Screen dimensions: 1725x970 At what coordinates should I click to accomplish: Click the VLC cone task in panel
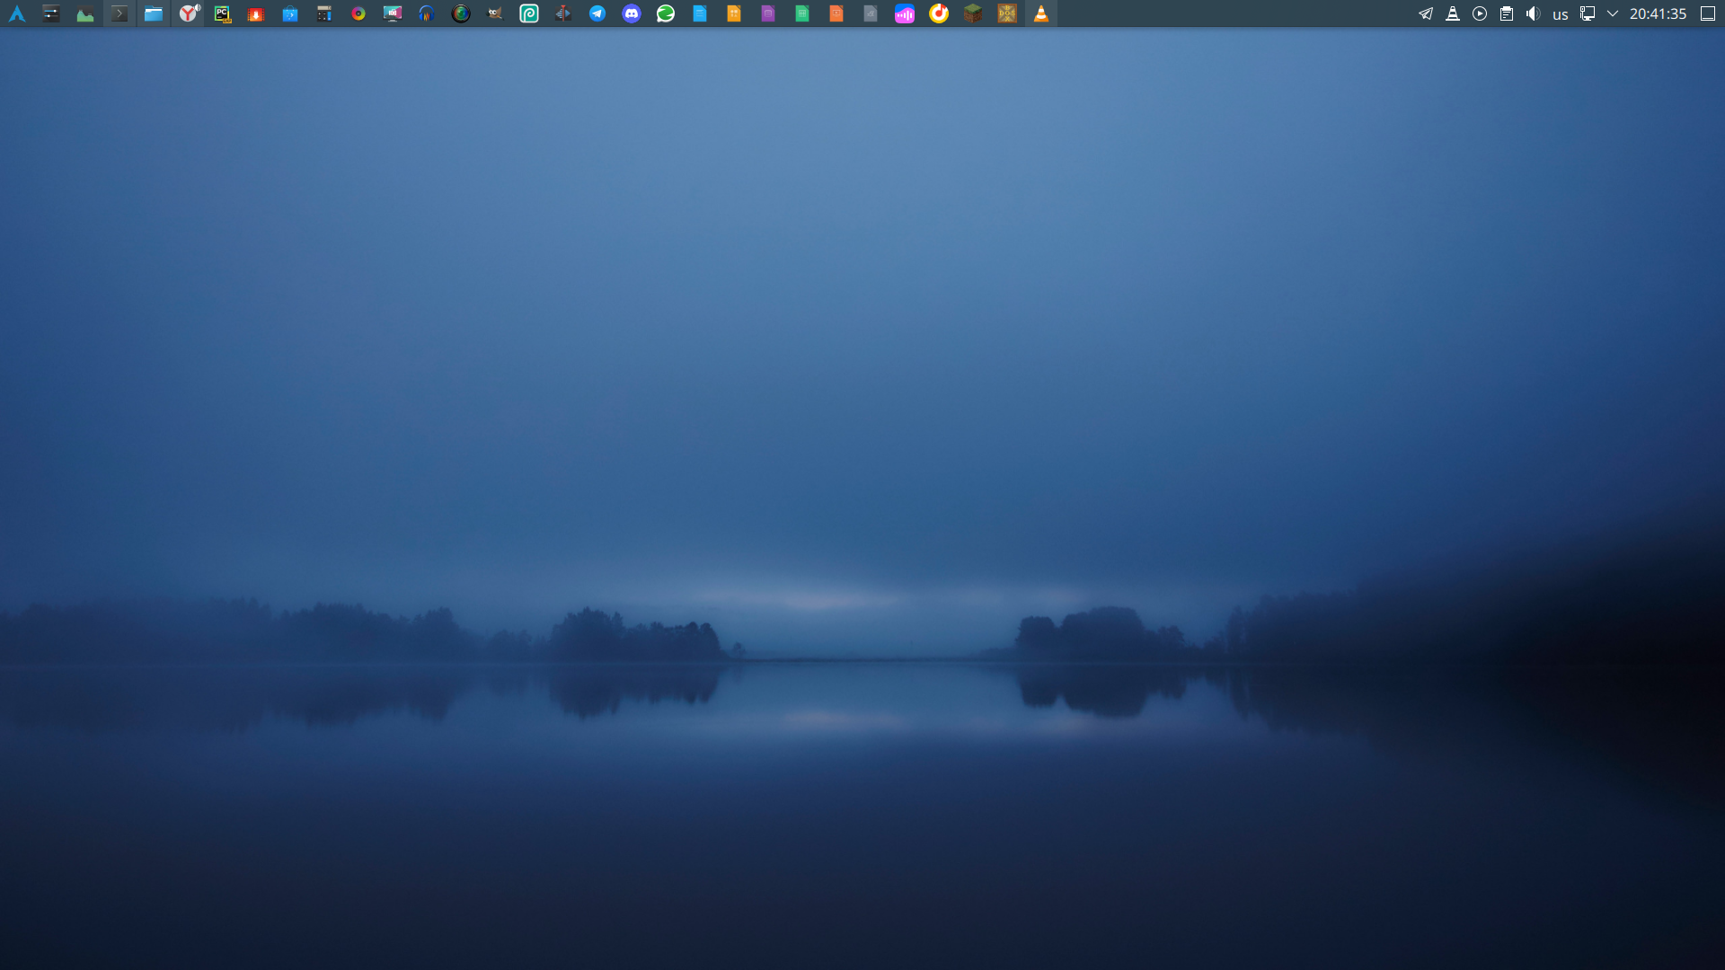coord(1041,13)
